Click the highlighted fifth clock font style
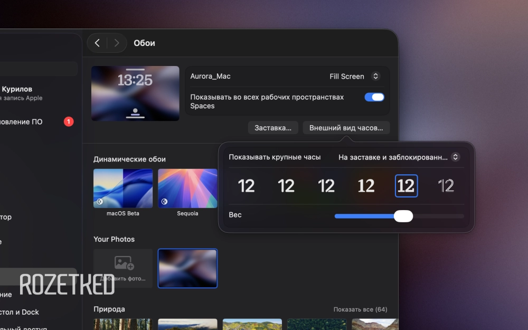This screenshot has width=528, height=330. (406, 186)
